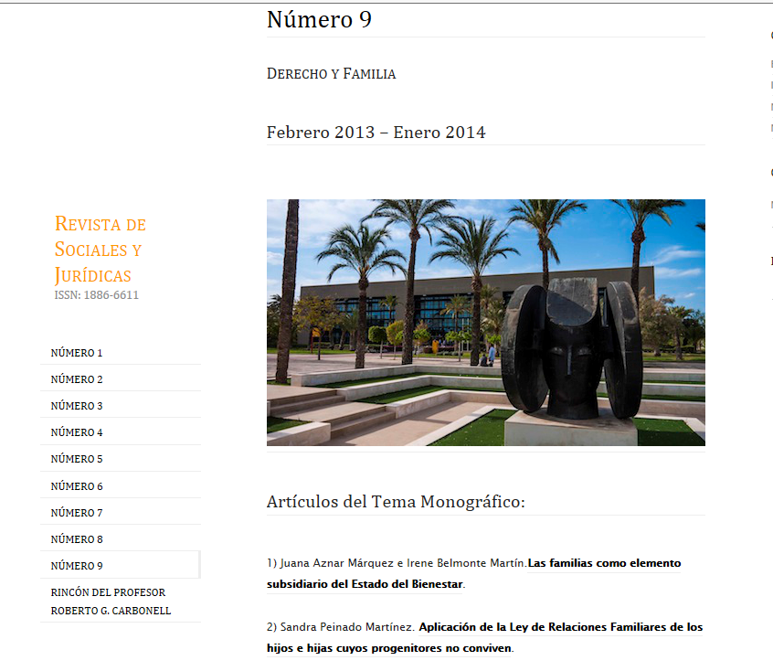
Task: Click the 'Artículos del Tema Monográfico' heading
Action: point(396,502)
